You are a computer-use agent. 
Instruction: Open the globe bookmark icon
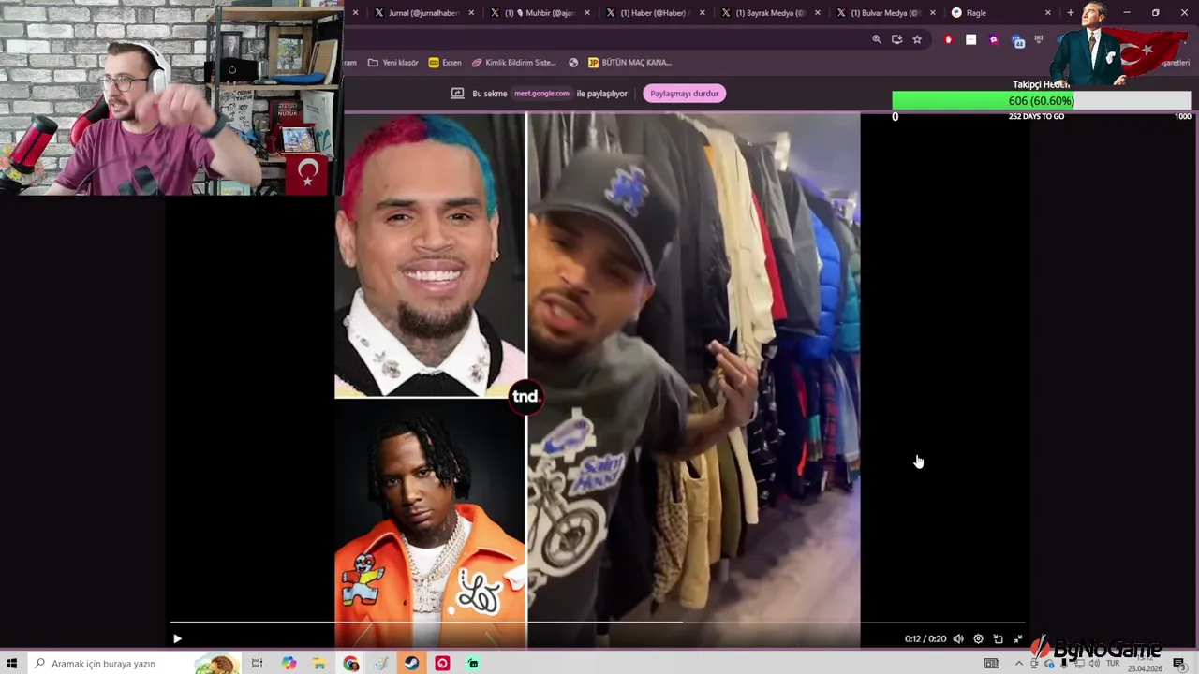573,63
